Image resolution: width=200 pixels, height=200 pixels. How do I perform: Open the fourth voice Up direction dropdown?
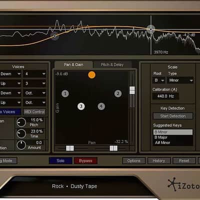[10, 102]
